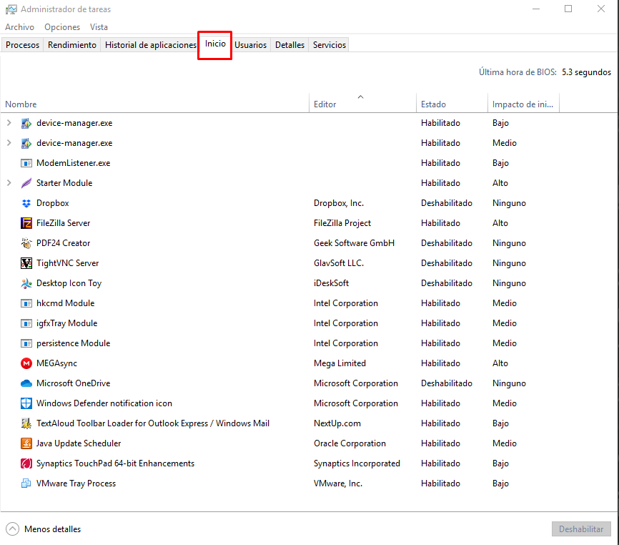This screenshot has width=619, height=545.
Task: Sort by the Nombre column header
Action: coord(154,104)
